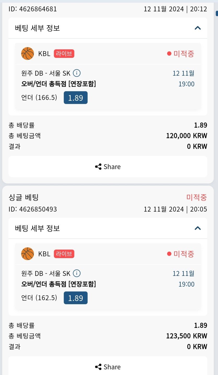Open 원주 DB - 서울 SK match in second bet
This screenshot has width=218, height=375.
46,274
